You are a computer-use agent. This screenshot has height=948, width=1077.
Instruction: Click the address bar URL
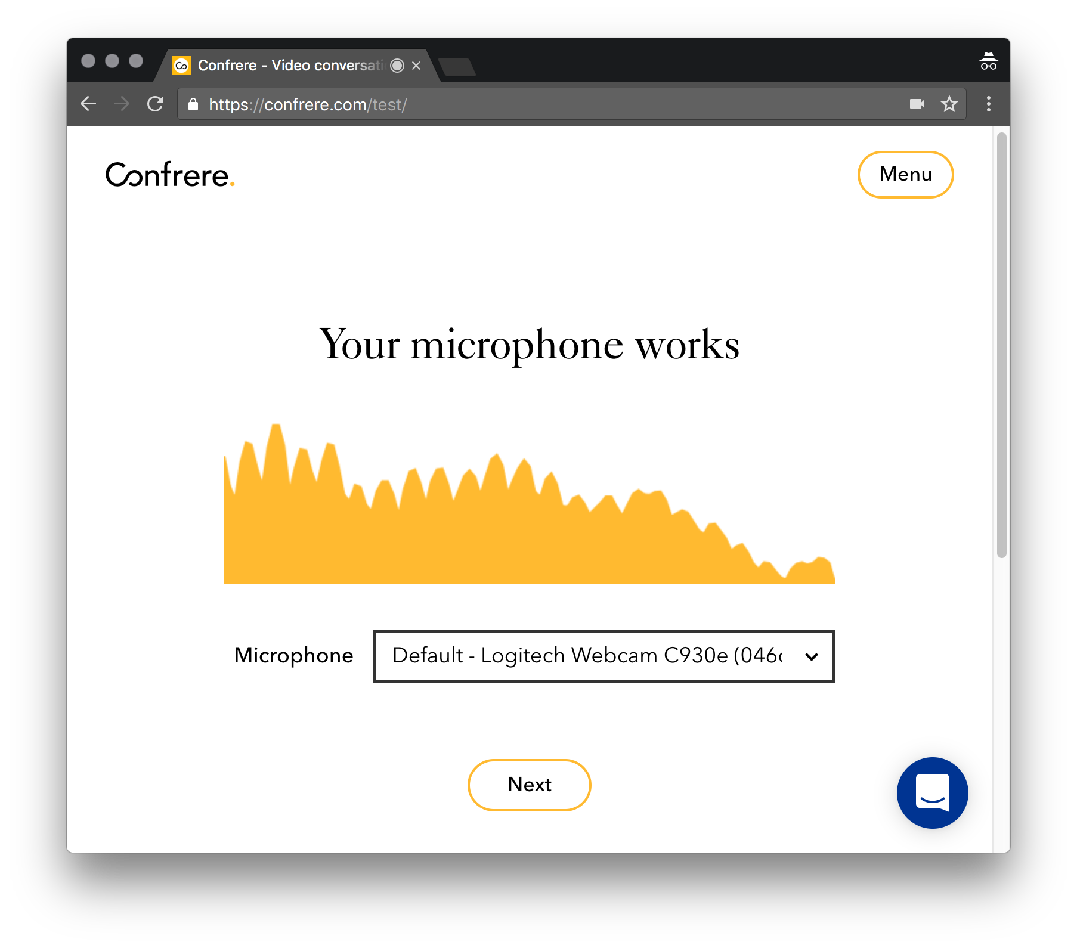click(308, 104)
